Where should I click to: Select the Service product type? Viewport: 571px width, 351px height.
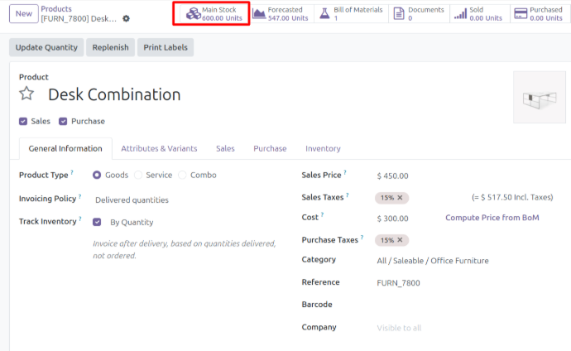pos(138,175)
